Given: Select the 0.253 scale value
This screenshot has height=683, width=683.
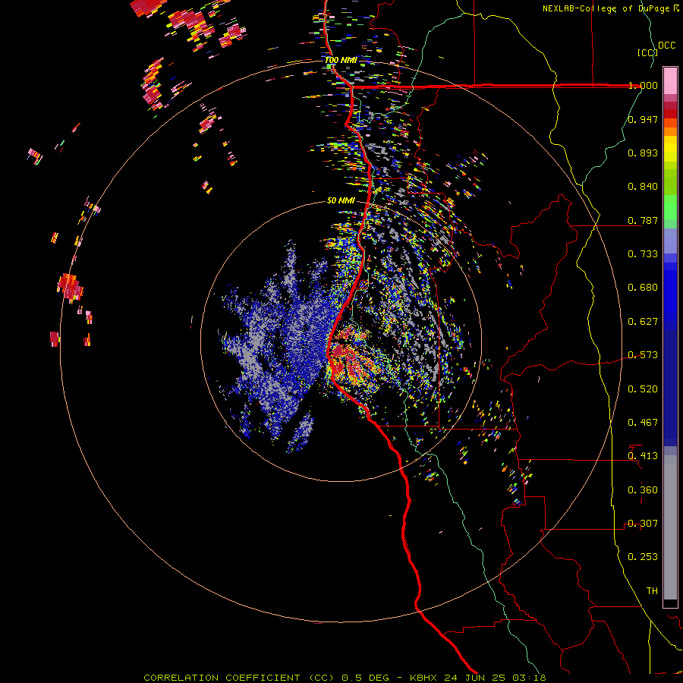Looking at the screenshot, I should click(x=643, y=557).
